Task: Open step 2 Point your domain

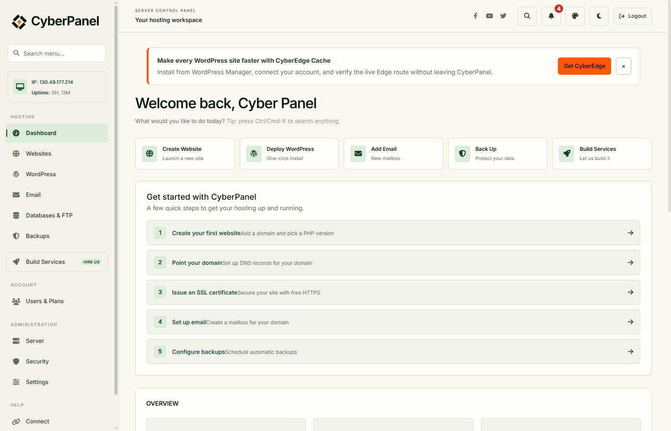Action: point(393,262)
